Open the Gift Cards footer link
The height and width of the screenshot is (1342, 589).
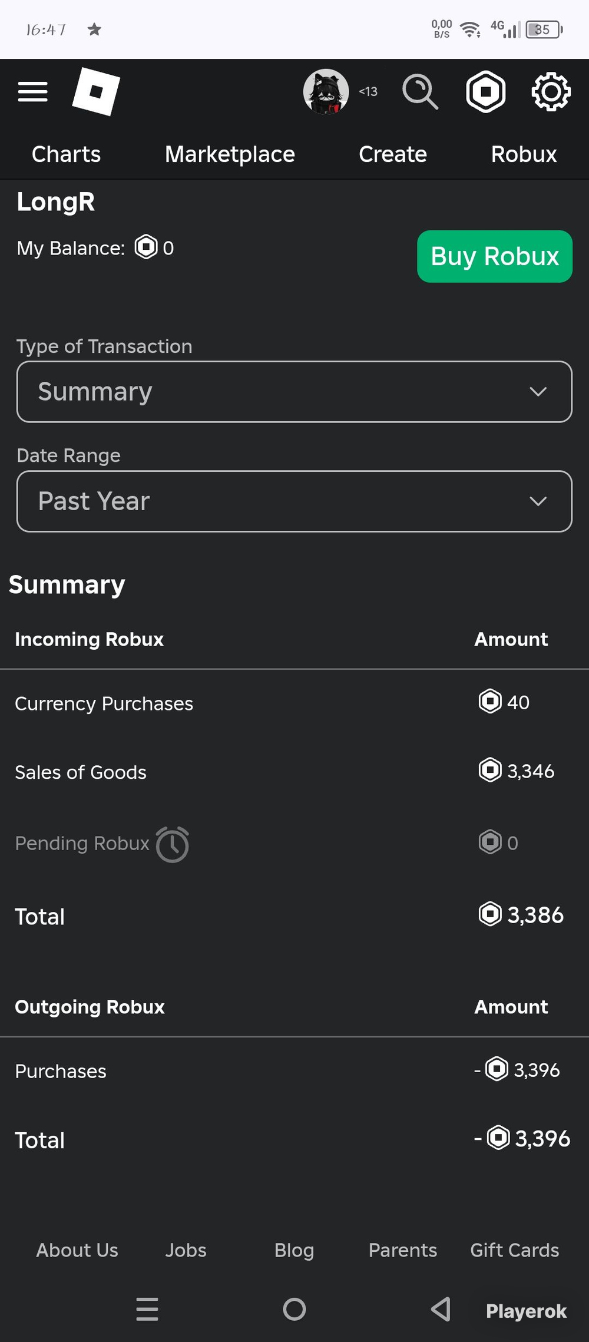pyautogui.click(x=515, y=1250)
